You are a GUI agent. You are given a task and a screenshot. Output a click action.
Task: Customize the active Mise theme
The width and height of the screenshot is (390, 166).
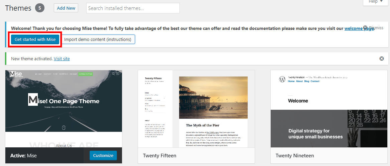click(103, 155)
